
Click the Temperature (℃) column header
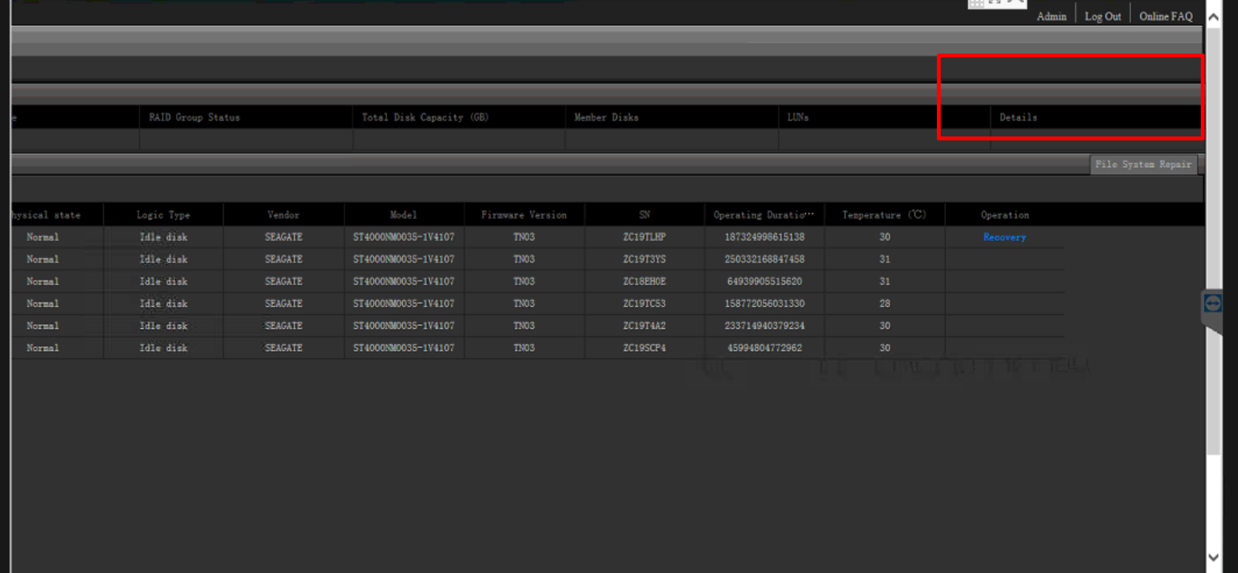click(x=884, y=215)
